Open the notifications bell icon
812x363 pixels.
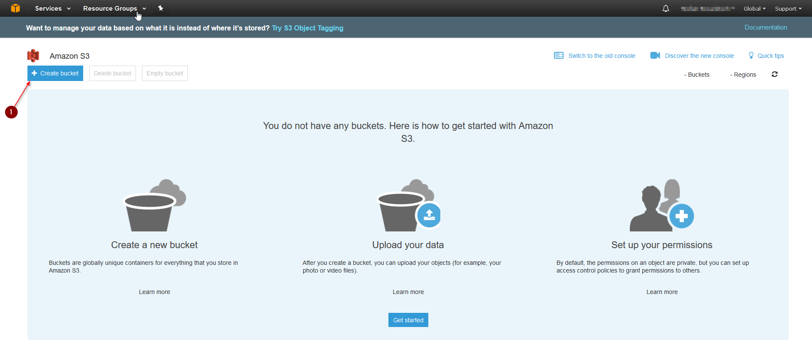[x=666, y=9]
